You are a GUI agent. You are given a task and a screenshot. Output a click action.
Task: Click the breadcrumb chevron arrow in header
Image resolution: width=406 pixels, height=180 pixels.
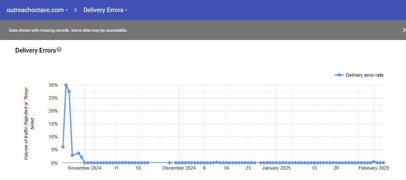tap(76, 10)
